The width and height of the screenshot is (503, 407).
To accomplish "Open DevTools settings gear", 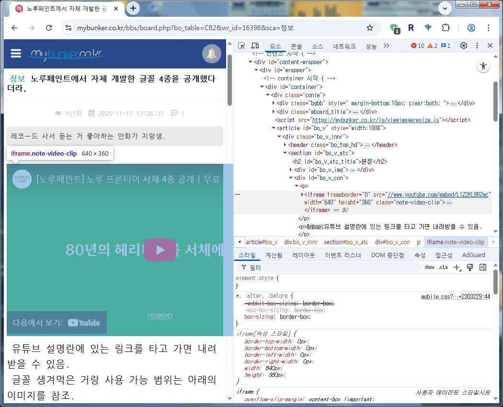I will pos(463,46).
